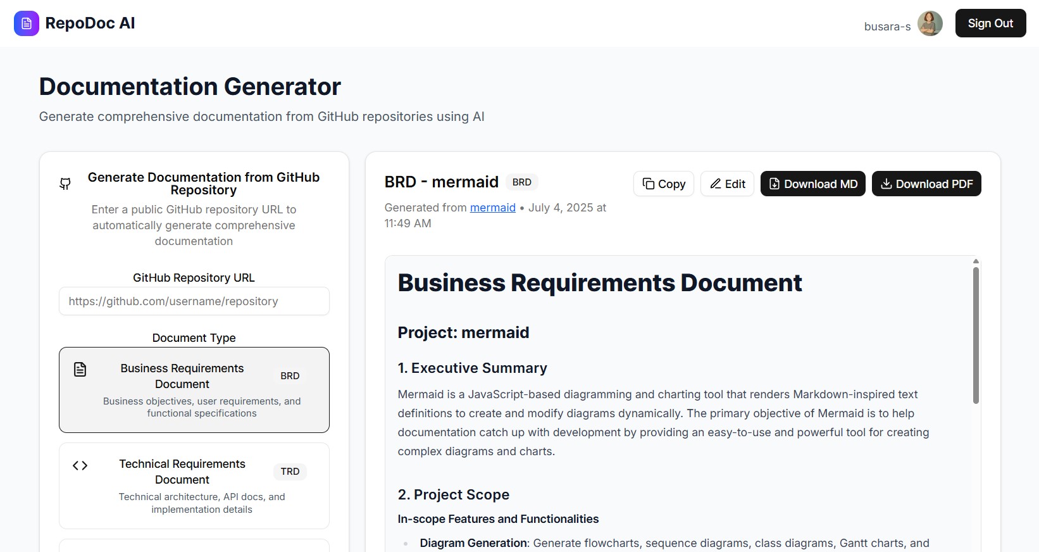Open the mermaid repository link
Screen dimensions: 1039x552
492,208
